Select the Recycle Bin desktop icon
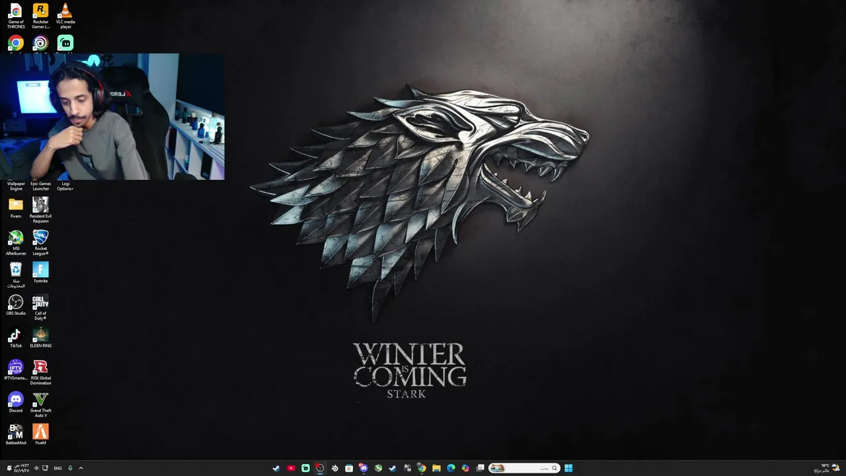 coord(16,275)
